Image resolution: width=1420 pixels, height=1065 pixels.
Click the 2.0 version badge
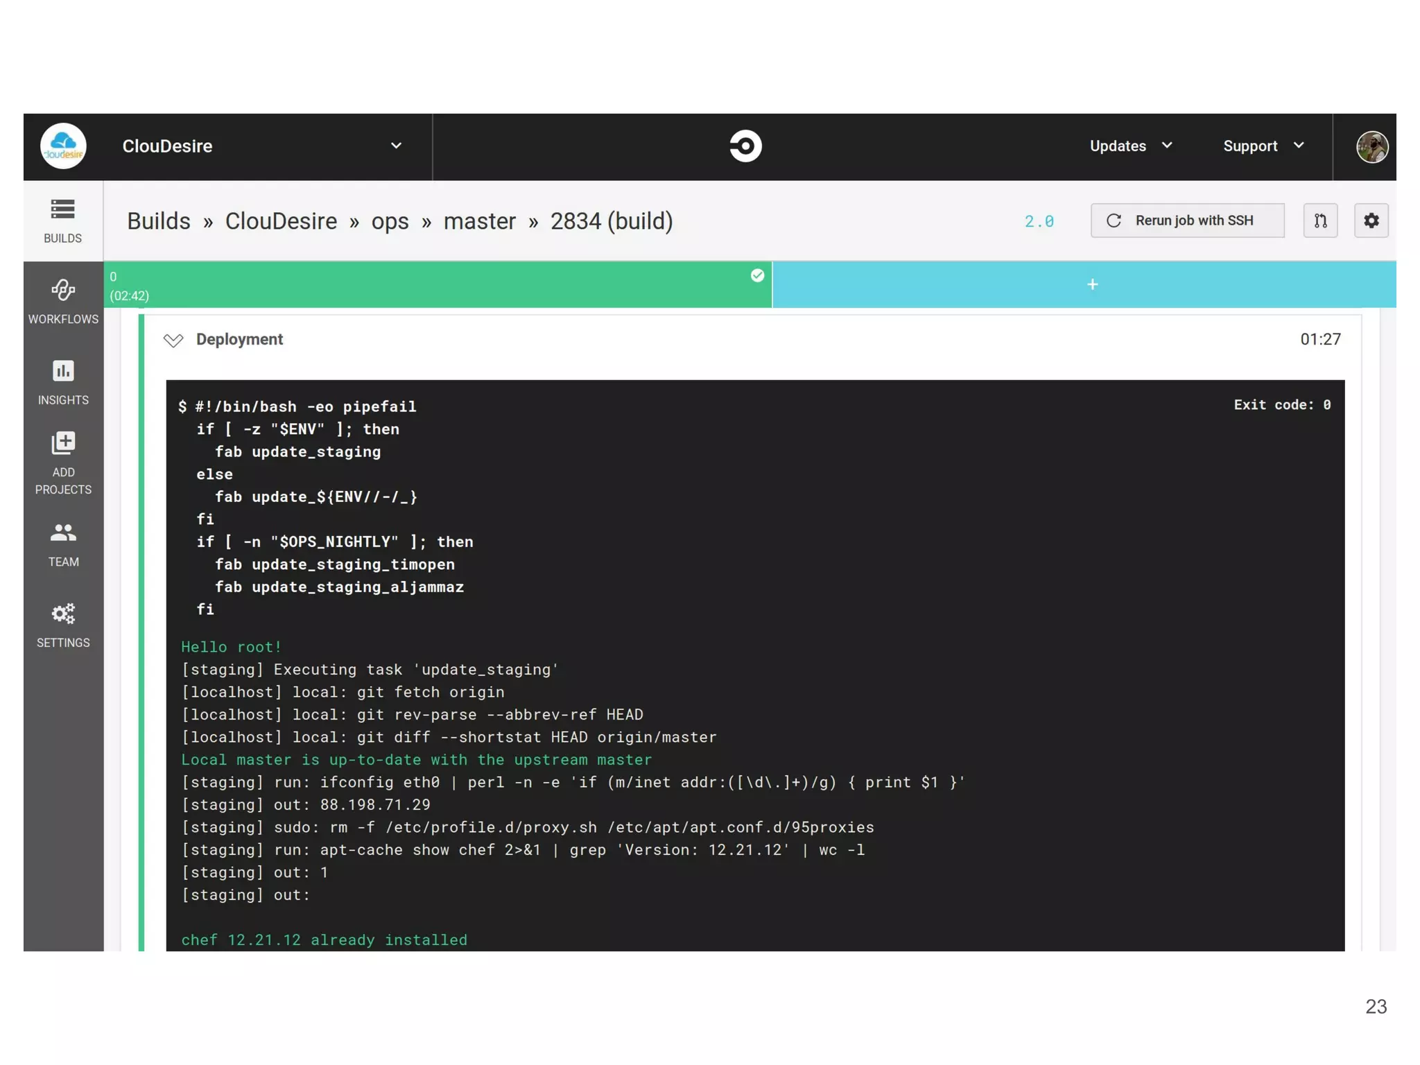[x=1039, y=221]
